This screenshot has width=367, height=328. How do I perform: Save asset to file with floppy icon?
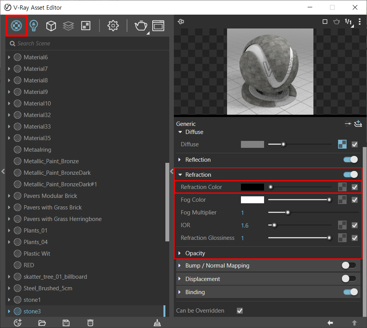(66, 323)
